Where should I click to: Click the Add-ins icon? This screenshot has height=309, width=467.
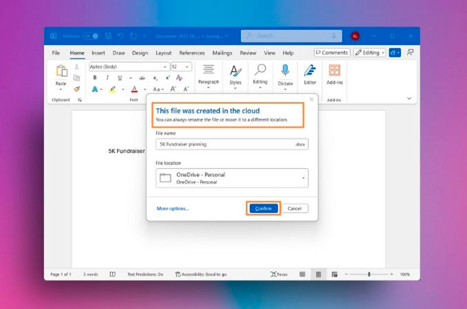[x=334, y=71]
